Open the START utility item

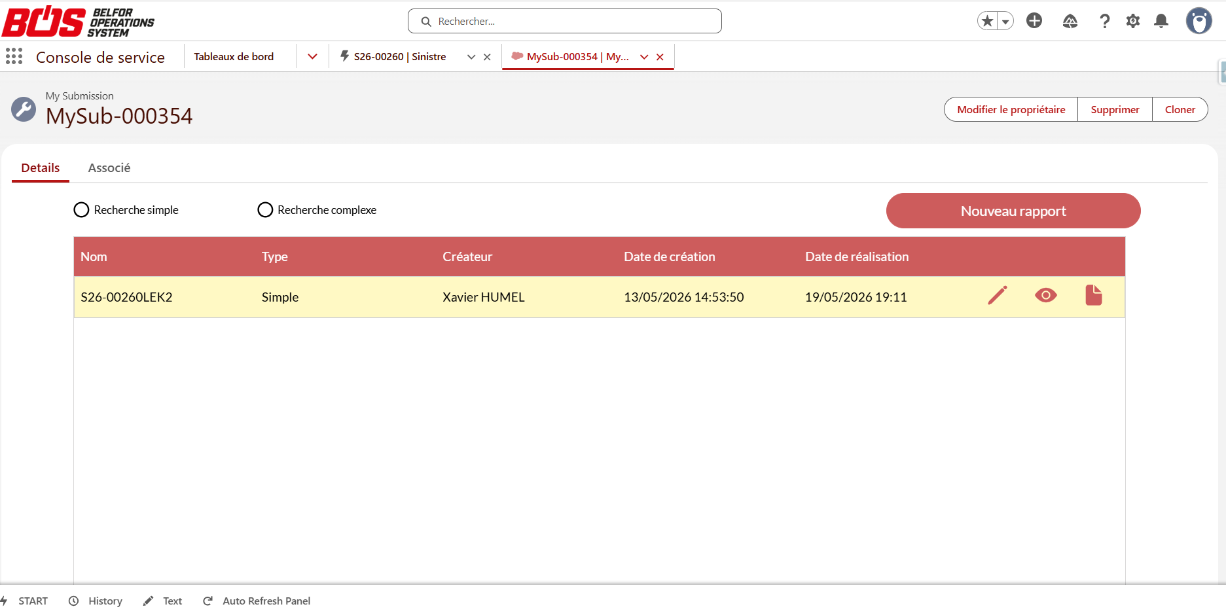coord(25,601)
